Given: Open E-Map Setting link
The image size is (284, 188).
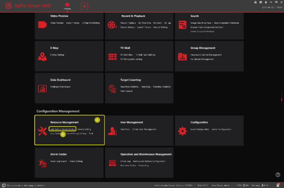Looking at the screenshot, I should [x=57, y=55].
